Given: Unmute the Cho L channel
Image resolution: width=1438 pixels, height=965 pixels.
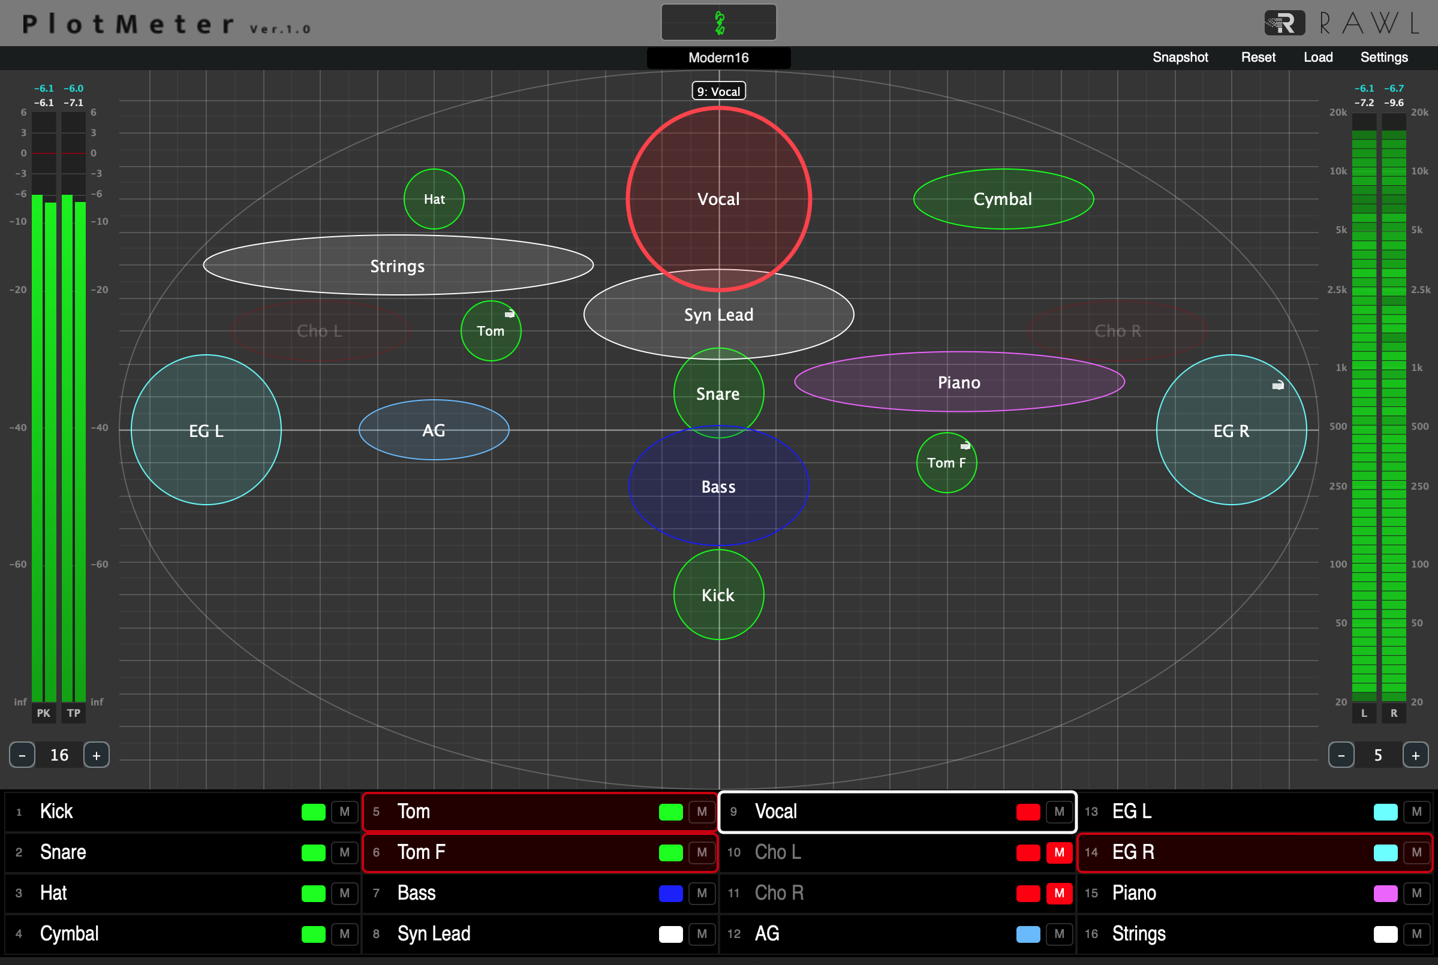Looking at the screenshot, I should [x=1059, y=852].
